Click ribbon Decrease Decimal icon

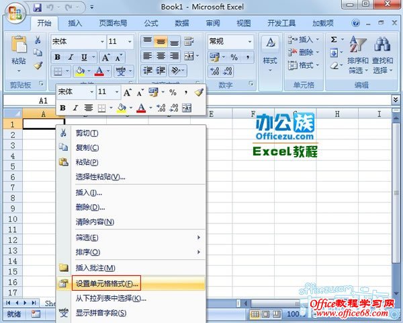tap(228, 71)
